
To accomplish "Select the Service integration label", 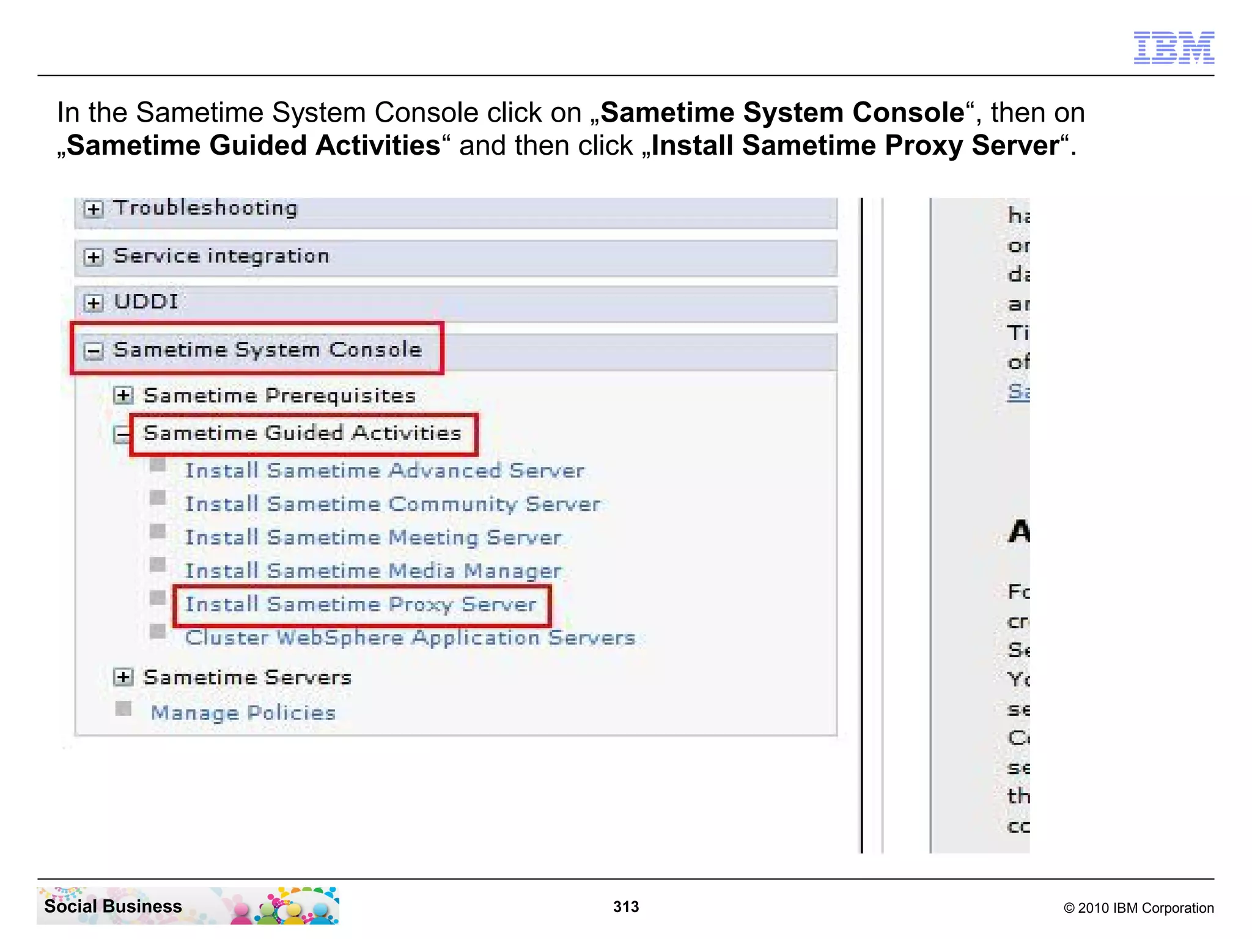I will pyautogui.click(x=221, y=256).
